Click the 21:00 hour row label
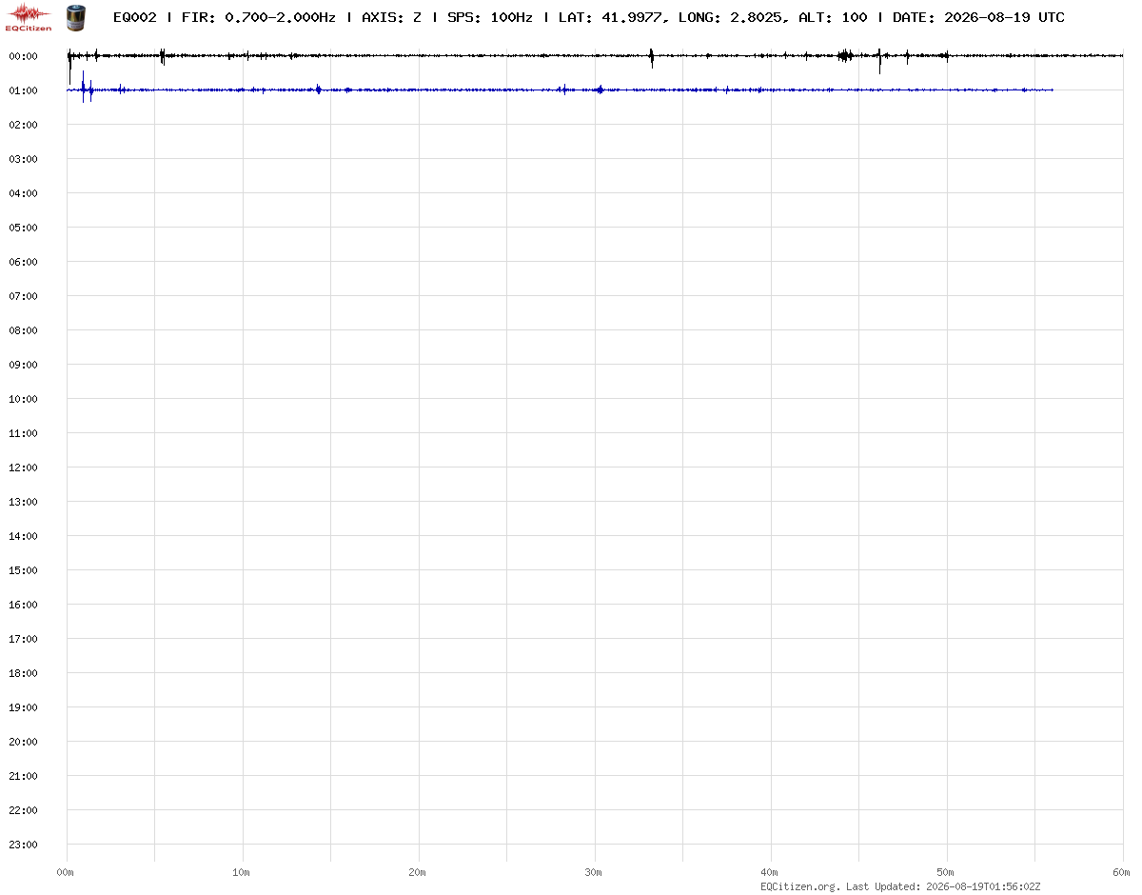This screenshot has width=1142, height=895. click(22, 776)
